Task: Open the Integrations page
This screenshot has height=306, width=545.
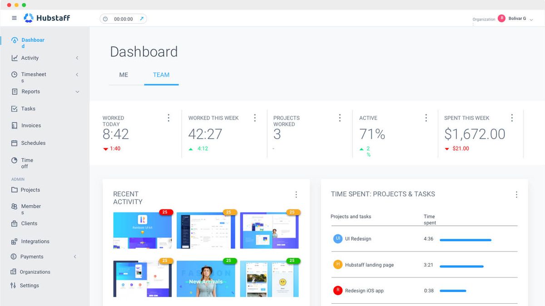Action: [x=35, y=241]
